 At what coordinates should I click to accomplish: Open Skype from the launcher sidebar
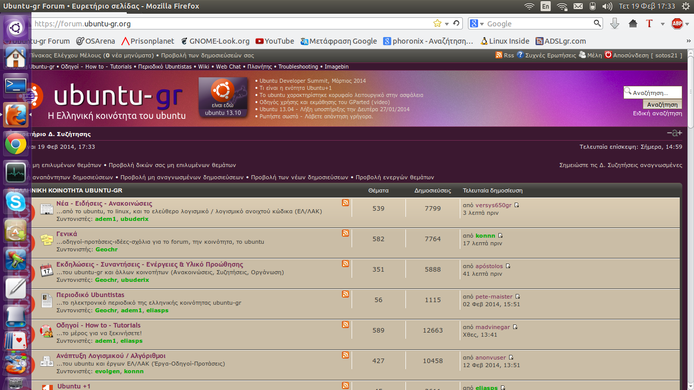(x=16, y=203)
